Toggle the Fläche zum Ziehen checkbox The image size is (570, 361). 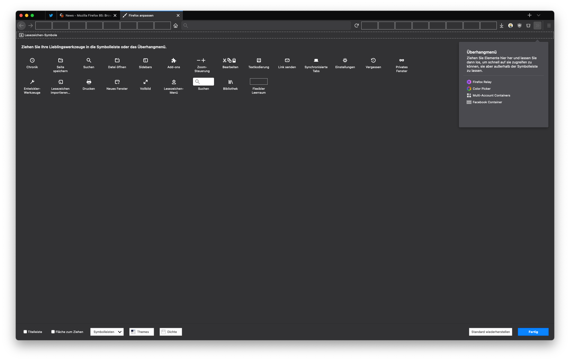tap(53, 332)
